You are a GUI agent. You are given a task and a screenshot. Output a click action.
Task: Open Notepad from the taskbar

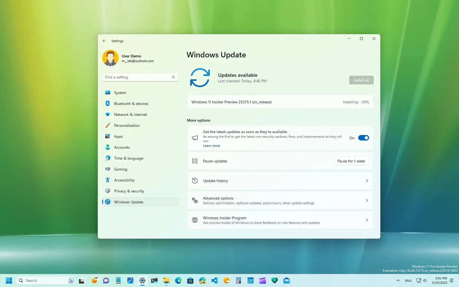coord(118,280)
